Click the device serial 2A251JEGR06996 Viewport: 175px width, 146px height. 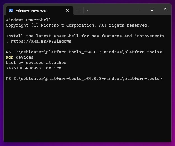23,68
